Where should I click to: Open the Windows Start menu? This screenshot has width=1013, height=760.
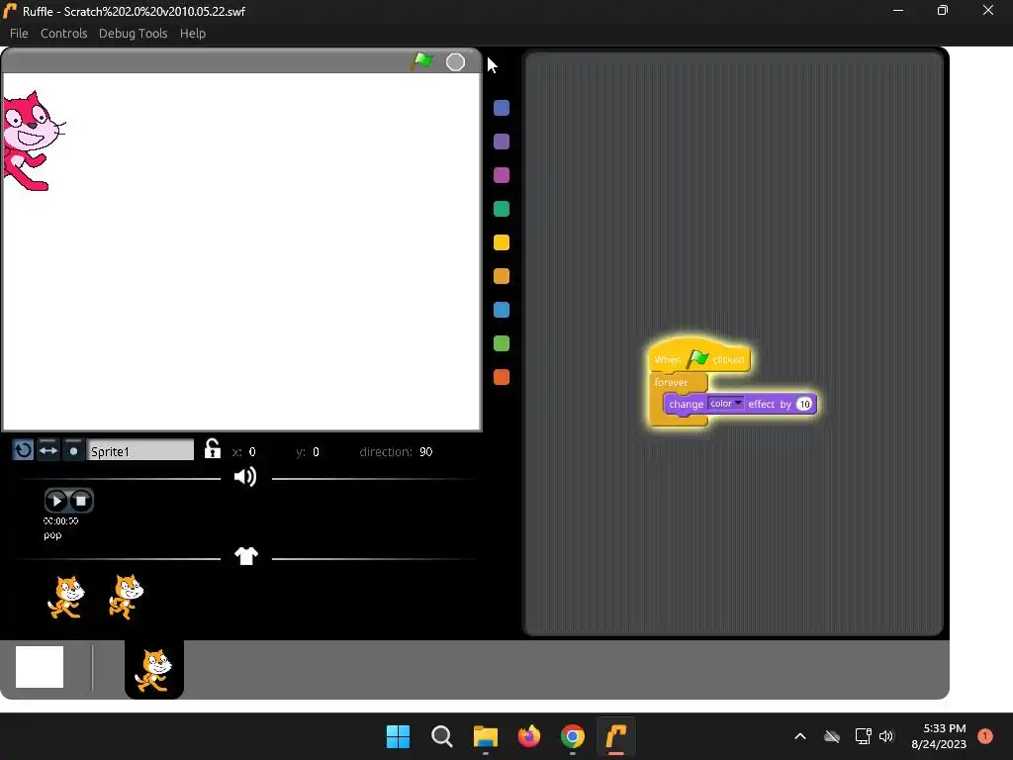[398, 736]
